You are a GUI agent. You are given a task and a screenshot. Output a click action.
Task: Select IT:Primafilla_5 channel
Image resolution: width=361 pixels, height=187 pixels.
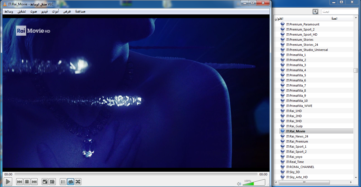click(296, 75)
